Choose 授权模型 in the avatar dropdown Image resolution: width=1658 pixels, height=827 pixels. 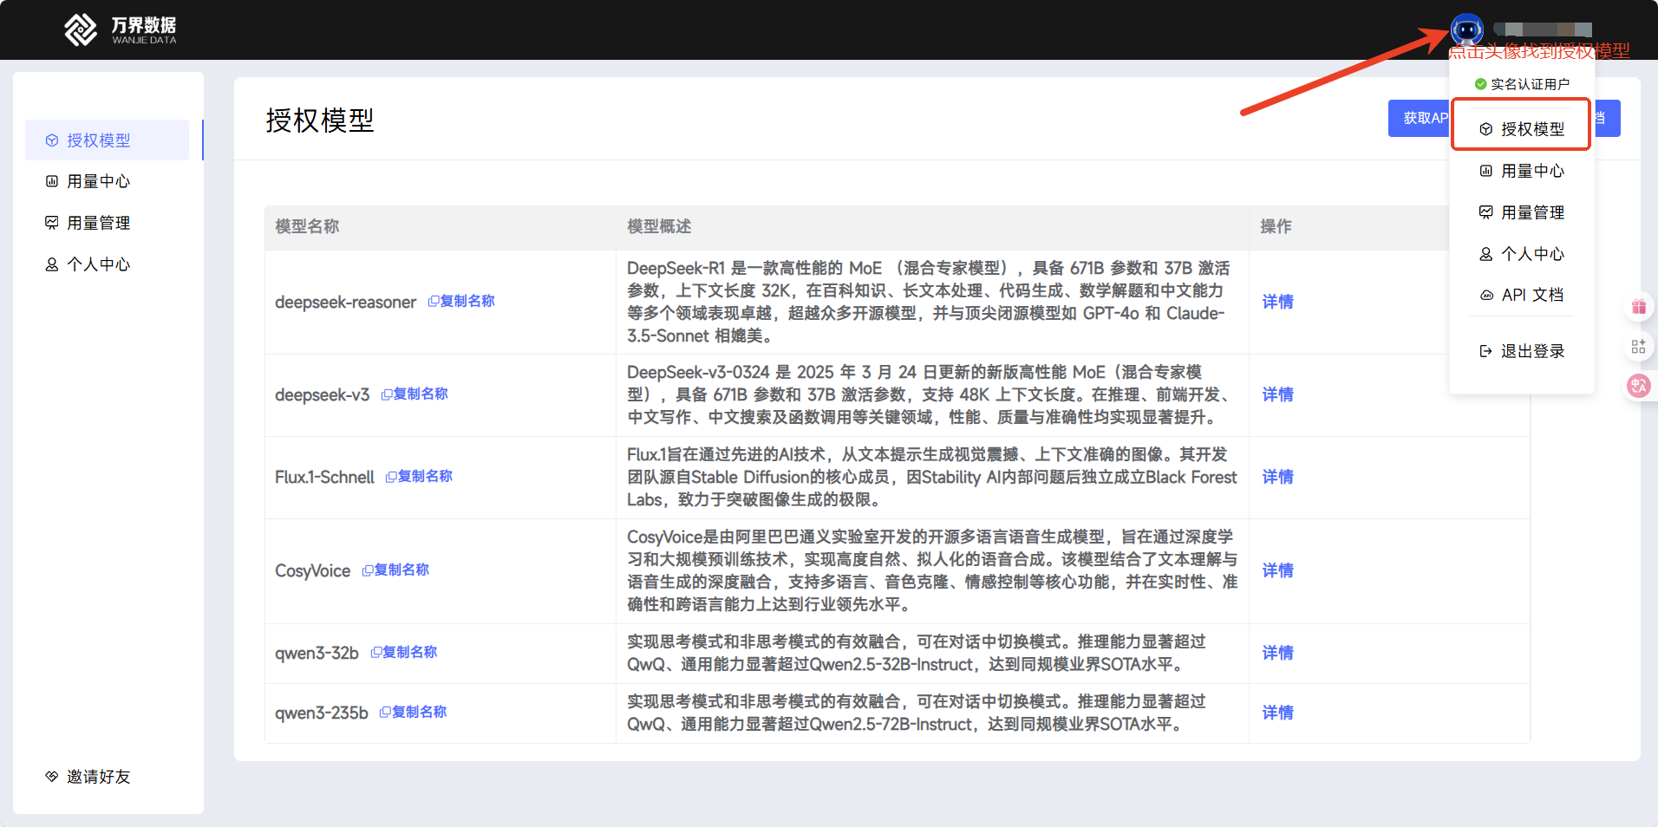point(1521,128)
